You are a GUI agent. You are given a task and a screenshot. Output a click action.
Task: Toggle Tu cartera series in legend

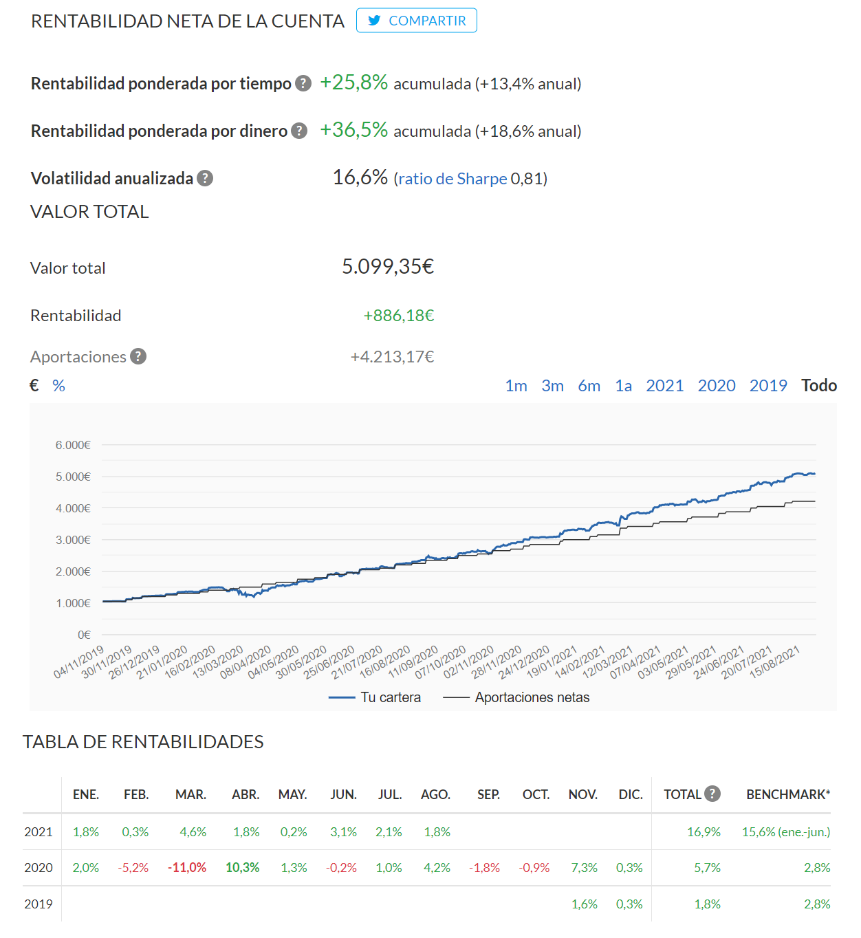click(375, 697)
